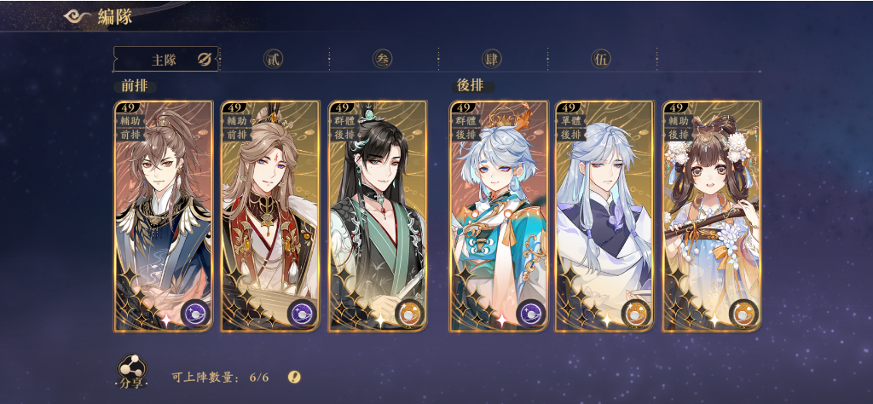Click the orange badge on flute girl card
Image resolution: width=873 pixels, height=404 pixels.
click(743, 314)
